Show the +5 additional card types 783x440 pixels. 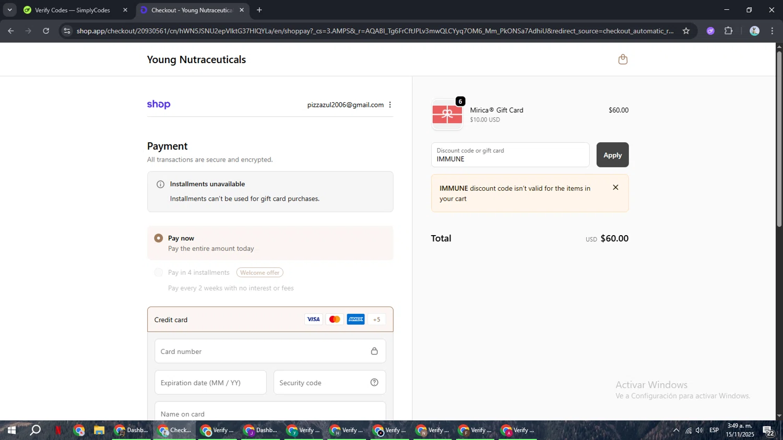(x=376, y=320)
